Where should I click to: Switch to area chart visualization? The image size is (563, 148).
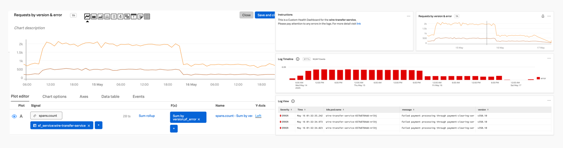click(x=94, y=17)
